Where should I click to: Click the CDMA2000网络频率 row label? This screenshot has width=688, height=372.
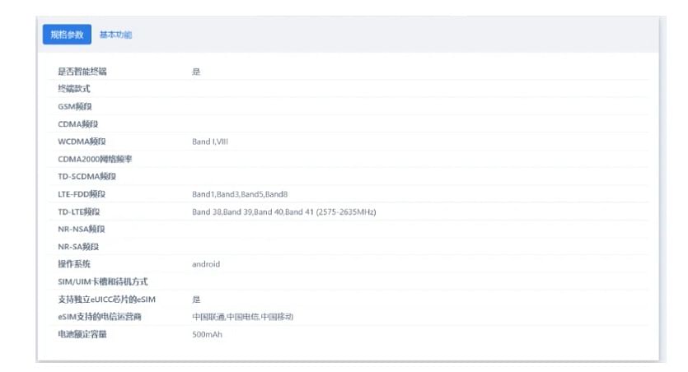[x=95, y=159]
